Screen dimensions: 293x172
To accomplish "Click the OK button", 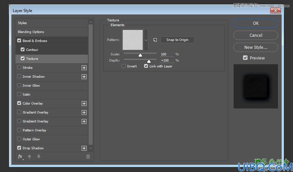I will (x=256, y=23).
